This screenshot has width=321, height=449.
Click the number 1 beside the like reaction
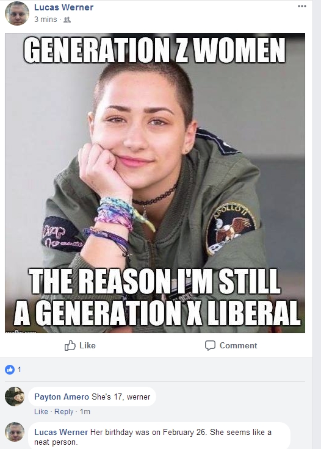pos(19,370)
